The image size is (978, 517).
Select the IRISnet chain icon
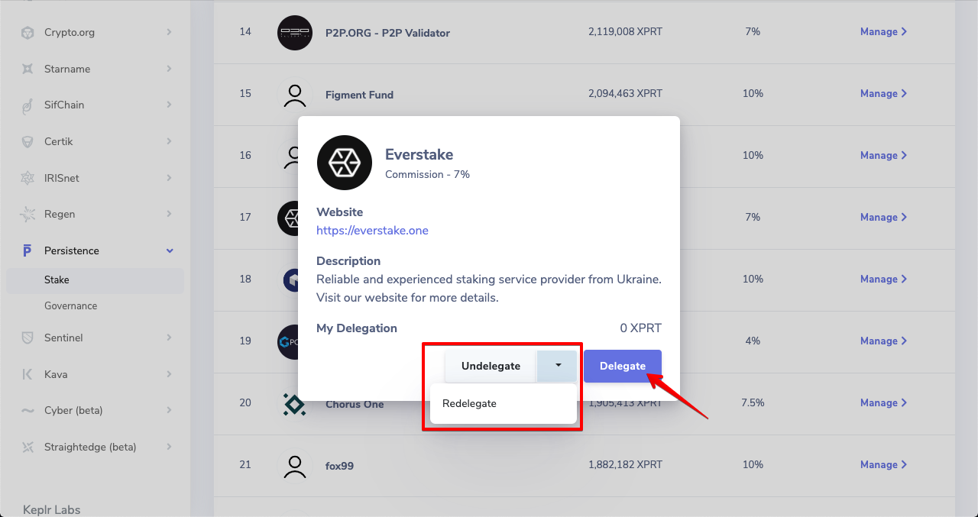click(x=28, y=178)
